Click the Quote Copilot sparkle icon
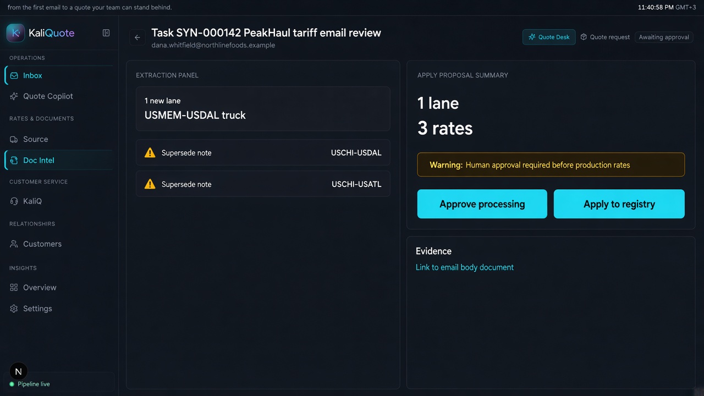This screenshot has width=704, height=396. point(14,96)
